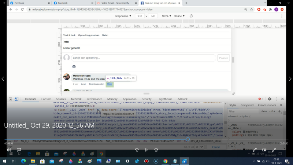Click the viewport height field 345
293x165 pixels.
click(153, 16)
